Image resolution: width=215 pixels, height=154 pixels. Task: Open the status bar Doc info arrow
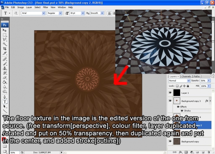[61, 152]
